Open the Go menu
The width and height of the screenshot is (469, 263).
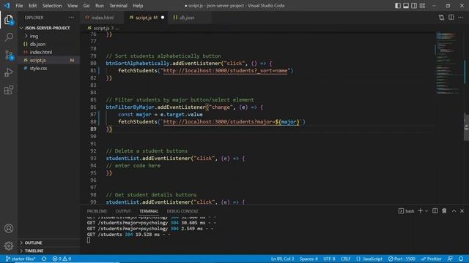coord(86,6)
